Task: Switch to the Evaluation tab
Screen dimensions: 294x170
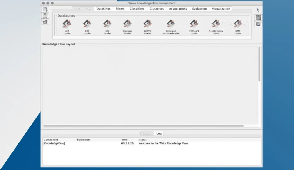Action: click(x=199, y=9)
